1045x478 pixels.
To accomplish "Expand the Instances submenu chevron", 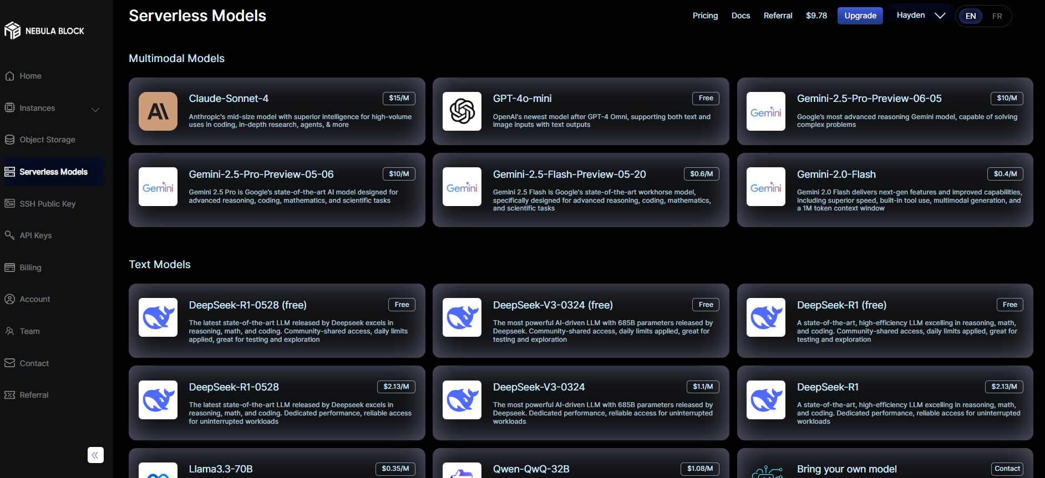I will coord(95,109).
